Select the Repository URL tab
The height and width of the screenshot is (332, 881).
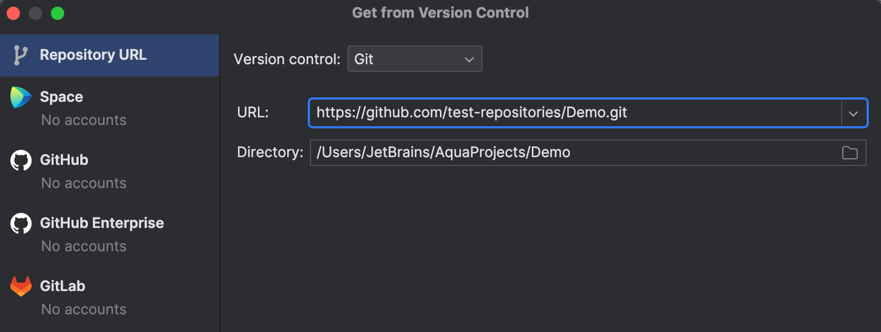pyautogui.click(x=110, y=55)
